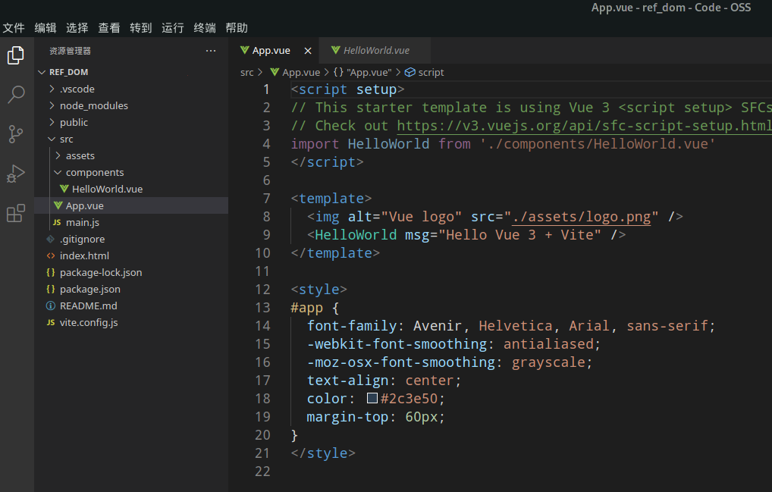Open the Source Control view

pyautogui.click(x=16, y=134)
